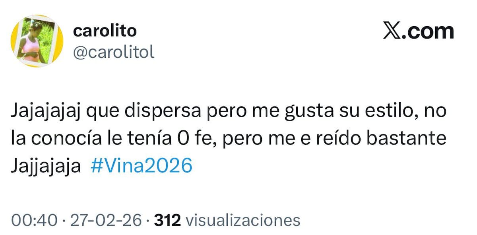Image resolution: width=477 pixels, height=235 pixels.
Task: Click the 27-02-26 date
Action: point(106,220)
